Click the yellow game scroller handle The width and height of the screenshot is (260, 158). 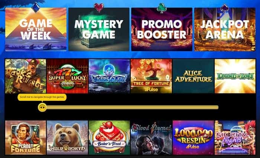pyautogui.click(x=42, y=108)
